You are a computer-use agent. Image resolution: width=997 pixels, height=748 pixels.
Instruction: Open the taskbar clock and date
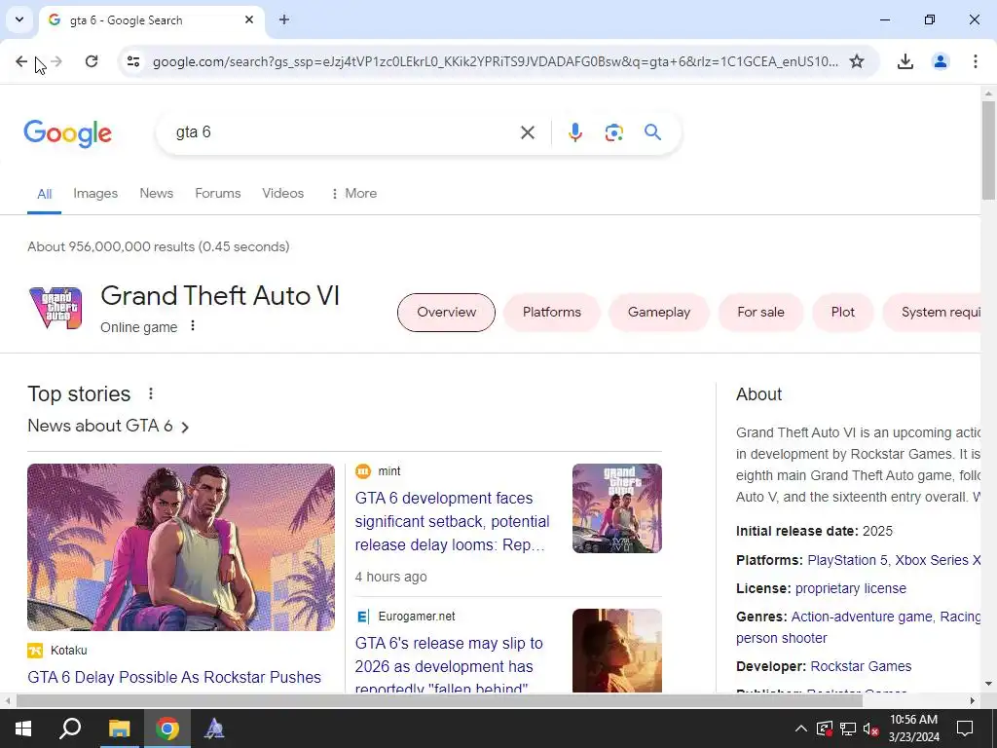[913, 729]
